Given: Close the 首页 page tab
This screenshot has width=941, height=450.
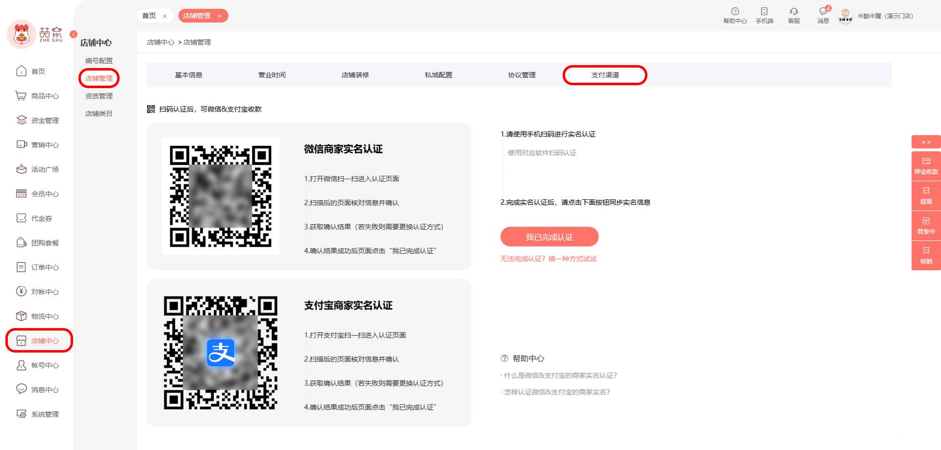Looking at the screenshot, I should 165,16.
